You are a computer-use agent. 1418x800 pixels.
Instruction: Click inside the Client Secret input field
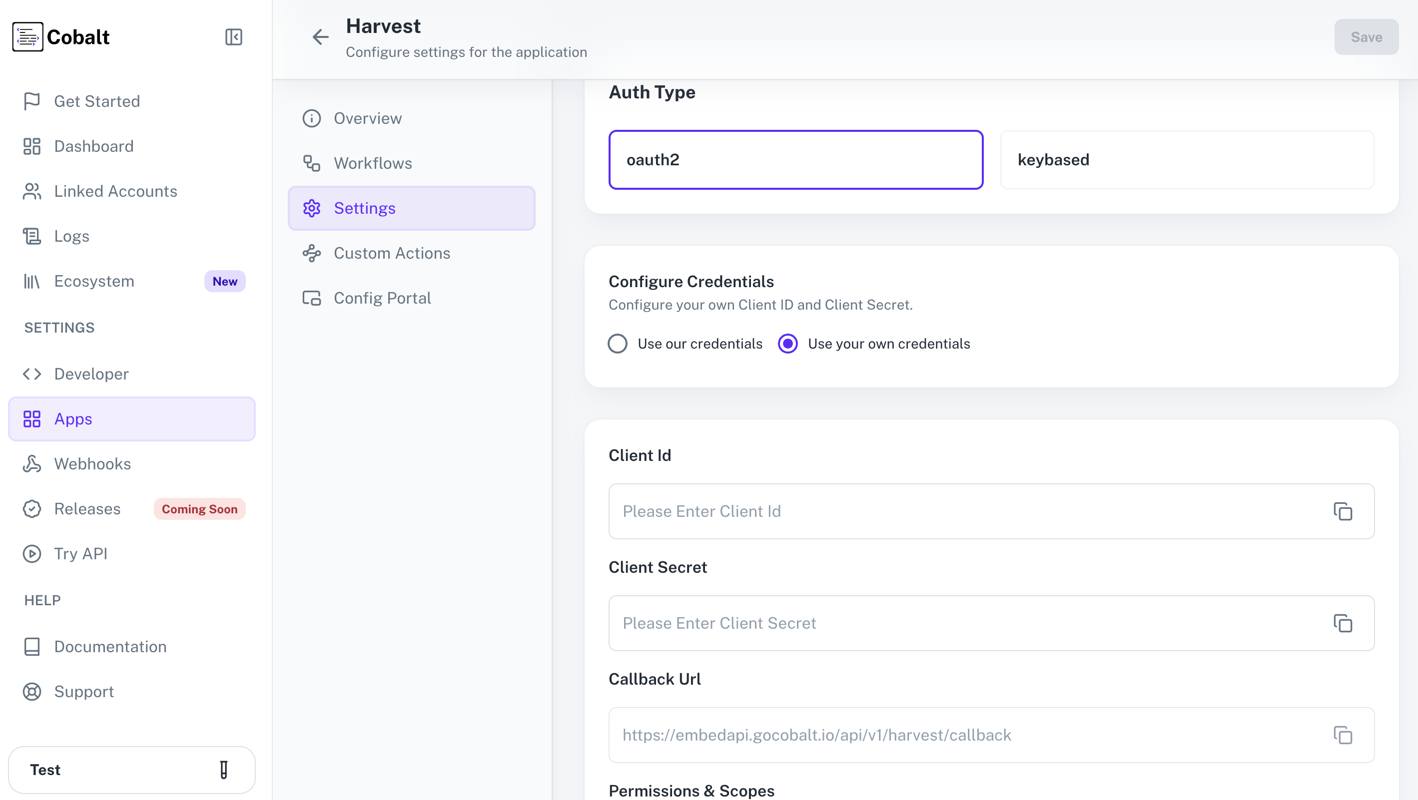point(936,623)
